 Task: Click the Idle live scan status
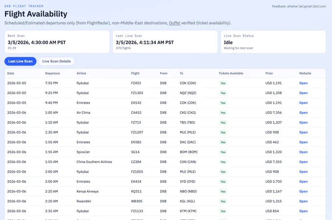[228, 42]
